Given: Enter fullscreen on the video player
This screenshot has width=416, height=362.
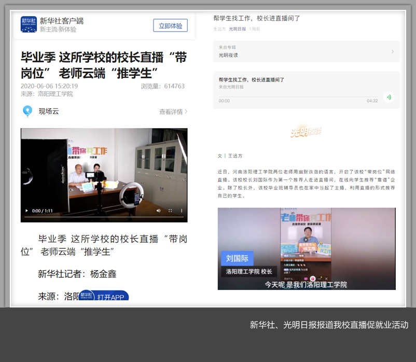Looking at the screenshot, I should (x=170, y=211).
